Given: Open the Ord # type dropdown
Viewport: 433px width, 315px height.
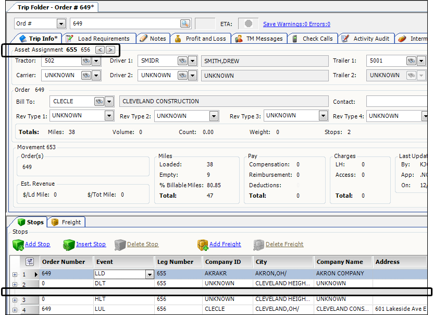Looking at the screenshot, I should [x=61, y=23].
